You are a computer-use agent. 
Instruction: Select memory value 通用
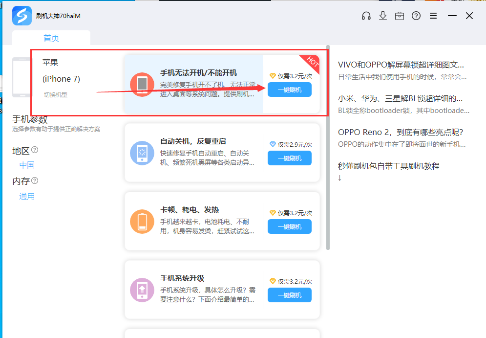click(27, 196)
